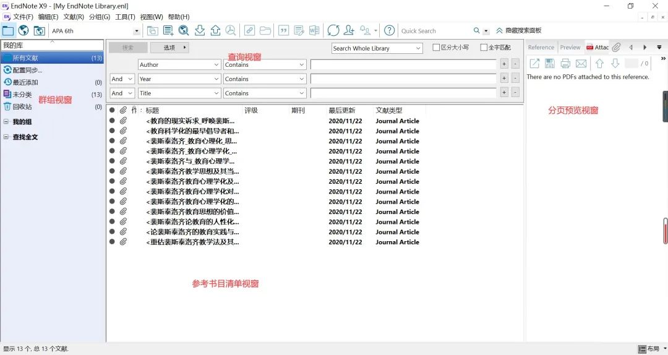
Task: Click the New Reference toolbar icon
Action: click(x=168, y=30)
